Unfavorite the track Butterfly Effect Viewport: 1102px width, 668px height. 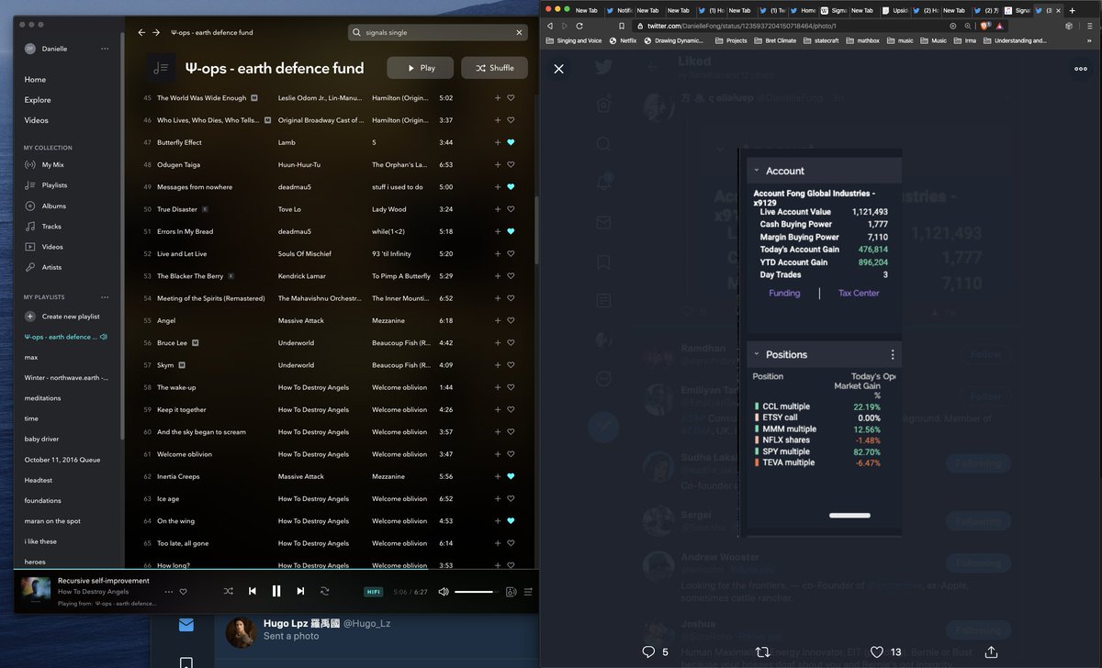[x=512, y=142]
